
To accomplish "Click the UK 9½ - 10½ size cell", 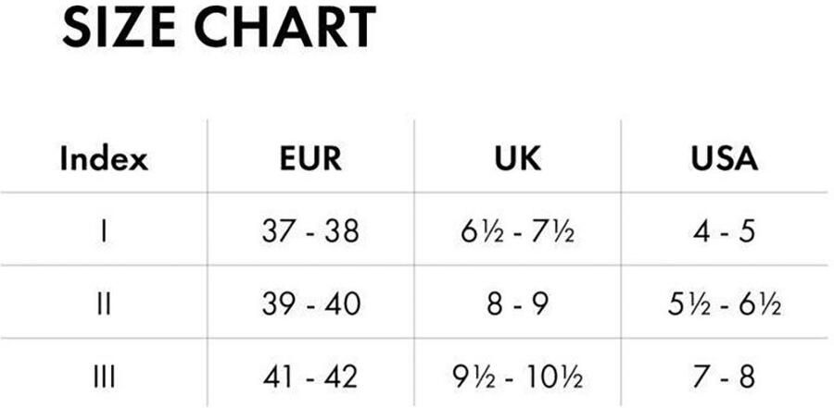I will (x=518, y=377).
